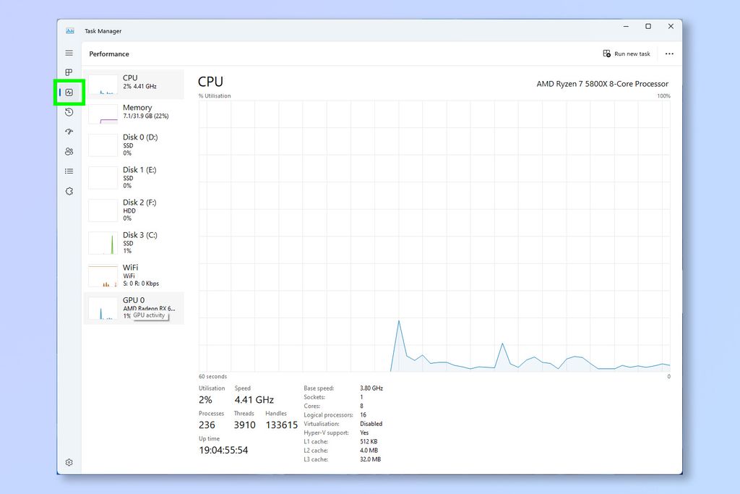Click Run new task

pyautogui.click(x=626, y=53)
